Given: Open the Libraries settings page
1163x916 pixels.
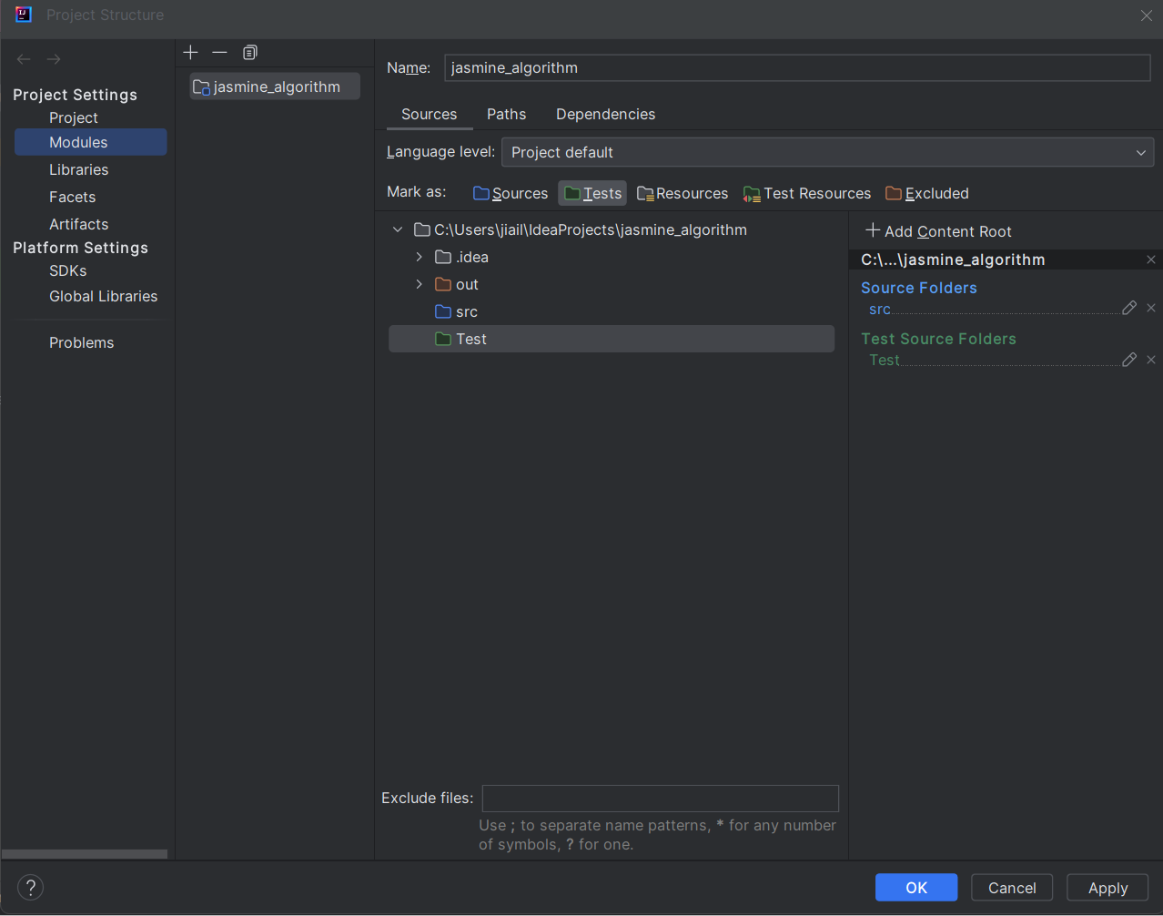Looking at the screenshot, I should click(x=78, y=169).
